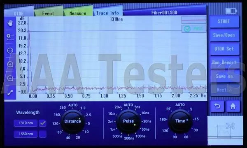Set Time dial to 15

pyautogui.click(x=197, y=119)
